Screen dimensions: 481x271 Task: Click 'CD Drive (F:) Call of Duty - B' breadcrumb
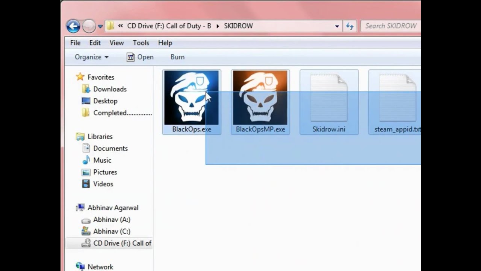(169, 26)
